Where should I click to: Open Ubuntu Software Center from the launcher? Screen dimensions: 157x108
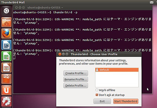[6, 79]
